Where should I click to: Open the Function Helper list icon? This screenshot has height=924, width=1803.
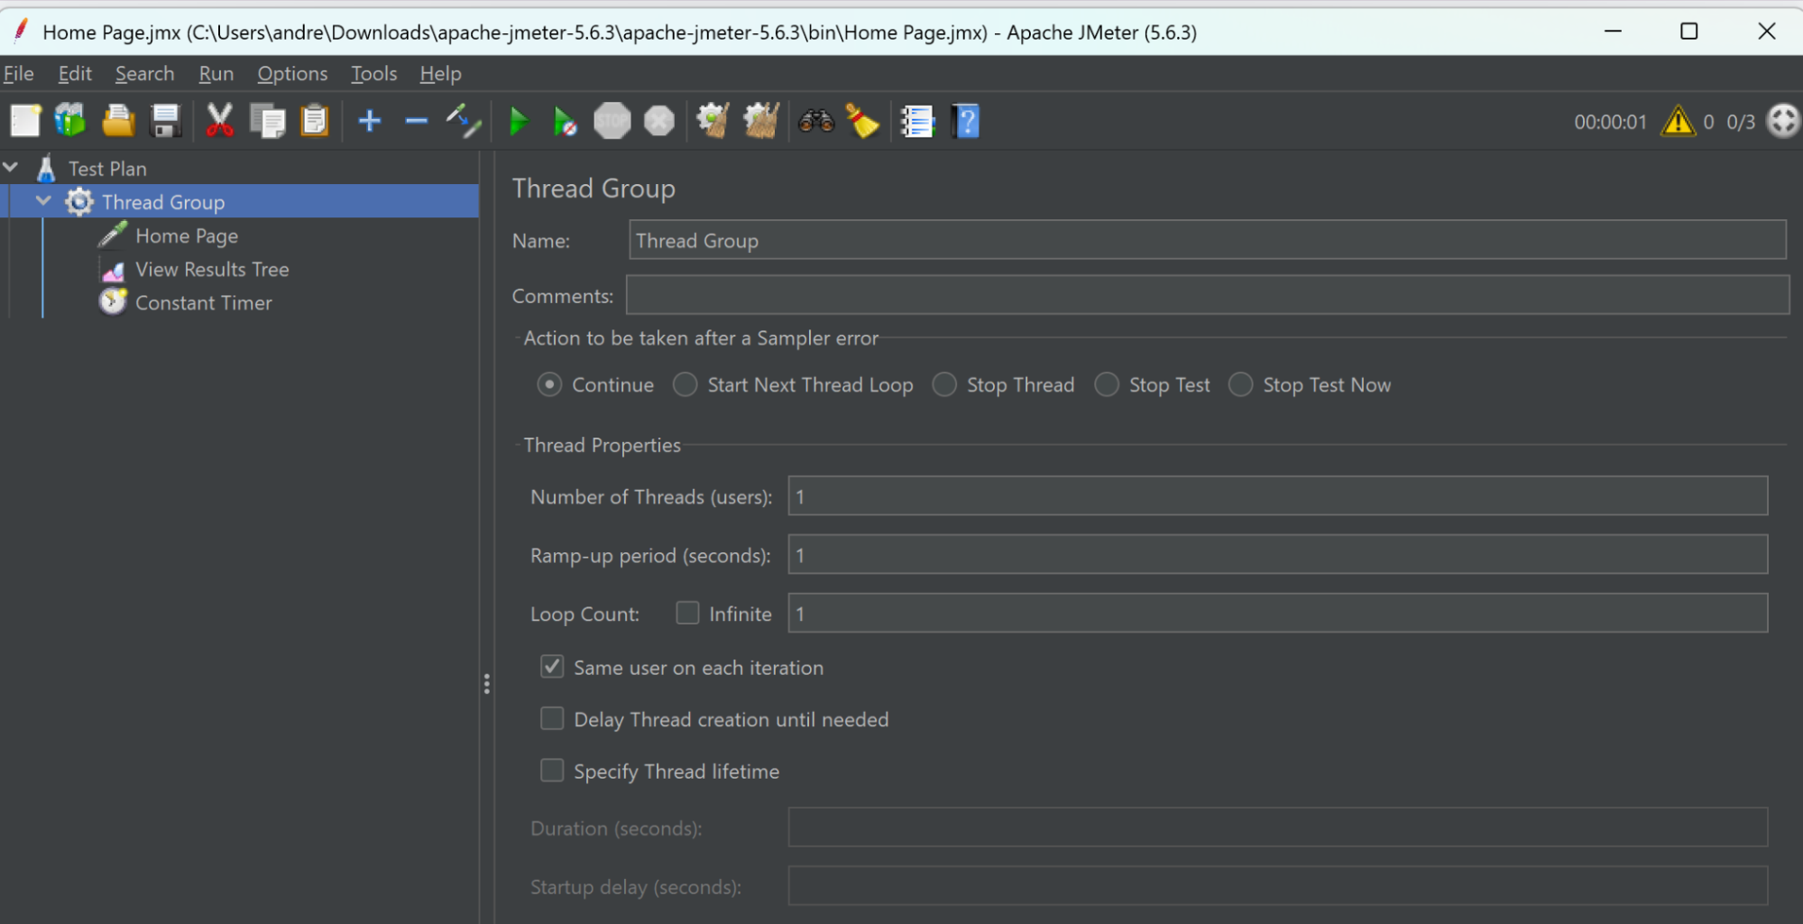point(917,121)
